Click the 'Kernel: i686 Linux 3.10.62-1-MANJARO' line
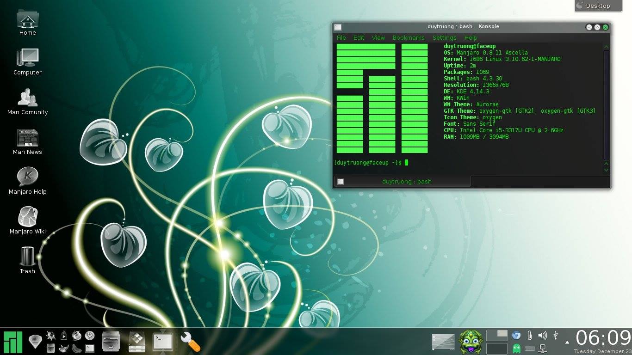The image size is (632, 355). 502,59
